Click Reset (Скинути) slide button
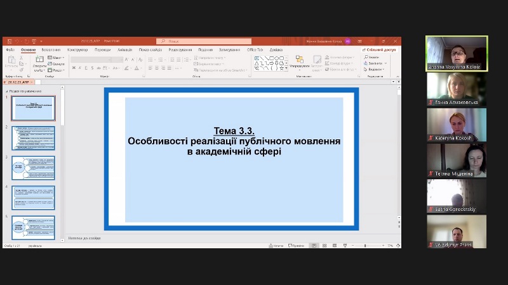508x285 pixels. click(x=56, y=64)
